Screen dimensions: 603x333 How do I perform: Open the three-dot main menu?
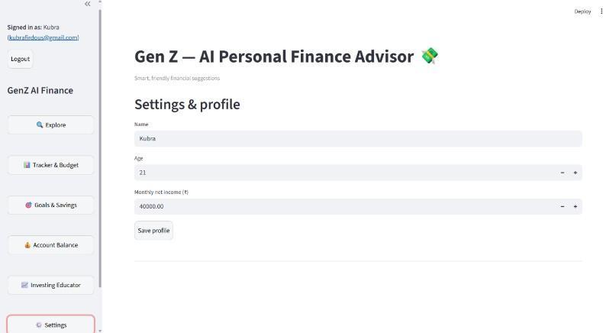point(601,11)
